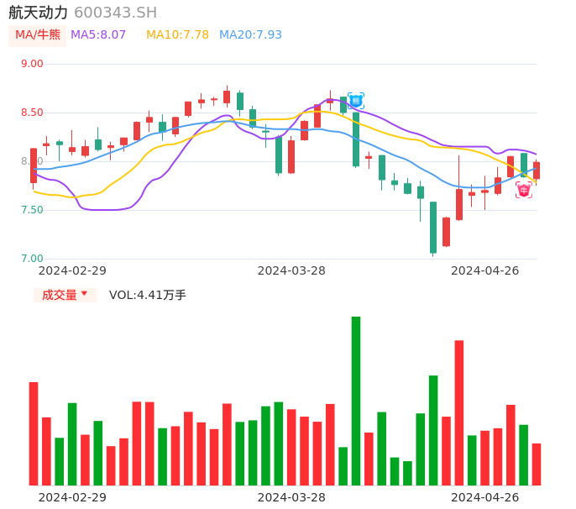Click the 2024-02-29 date under the price chart

coord(72,270)
